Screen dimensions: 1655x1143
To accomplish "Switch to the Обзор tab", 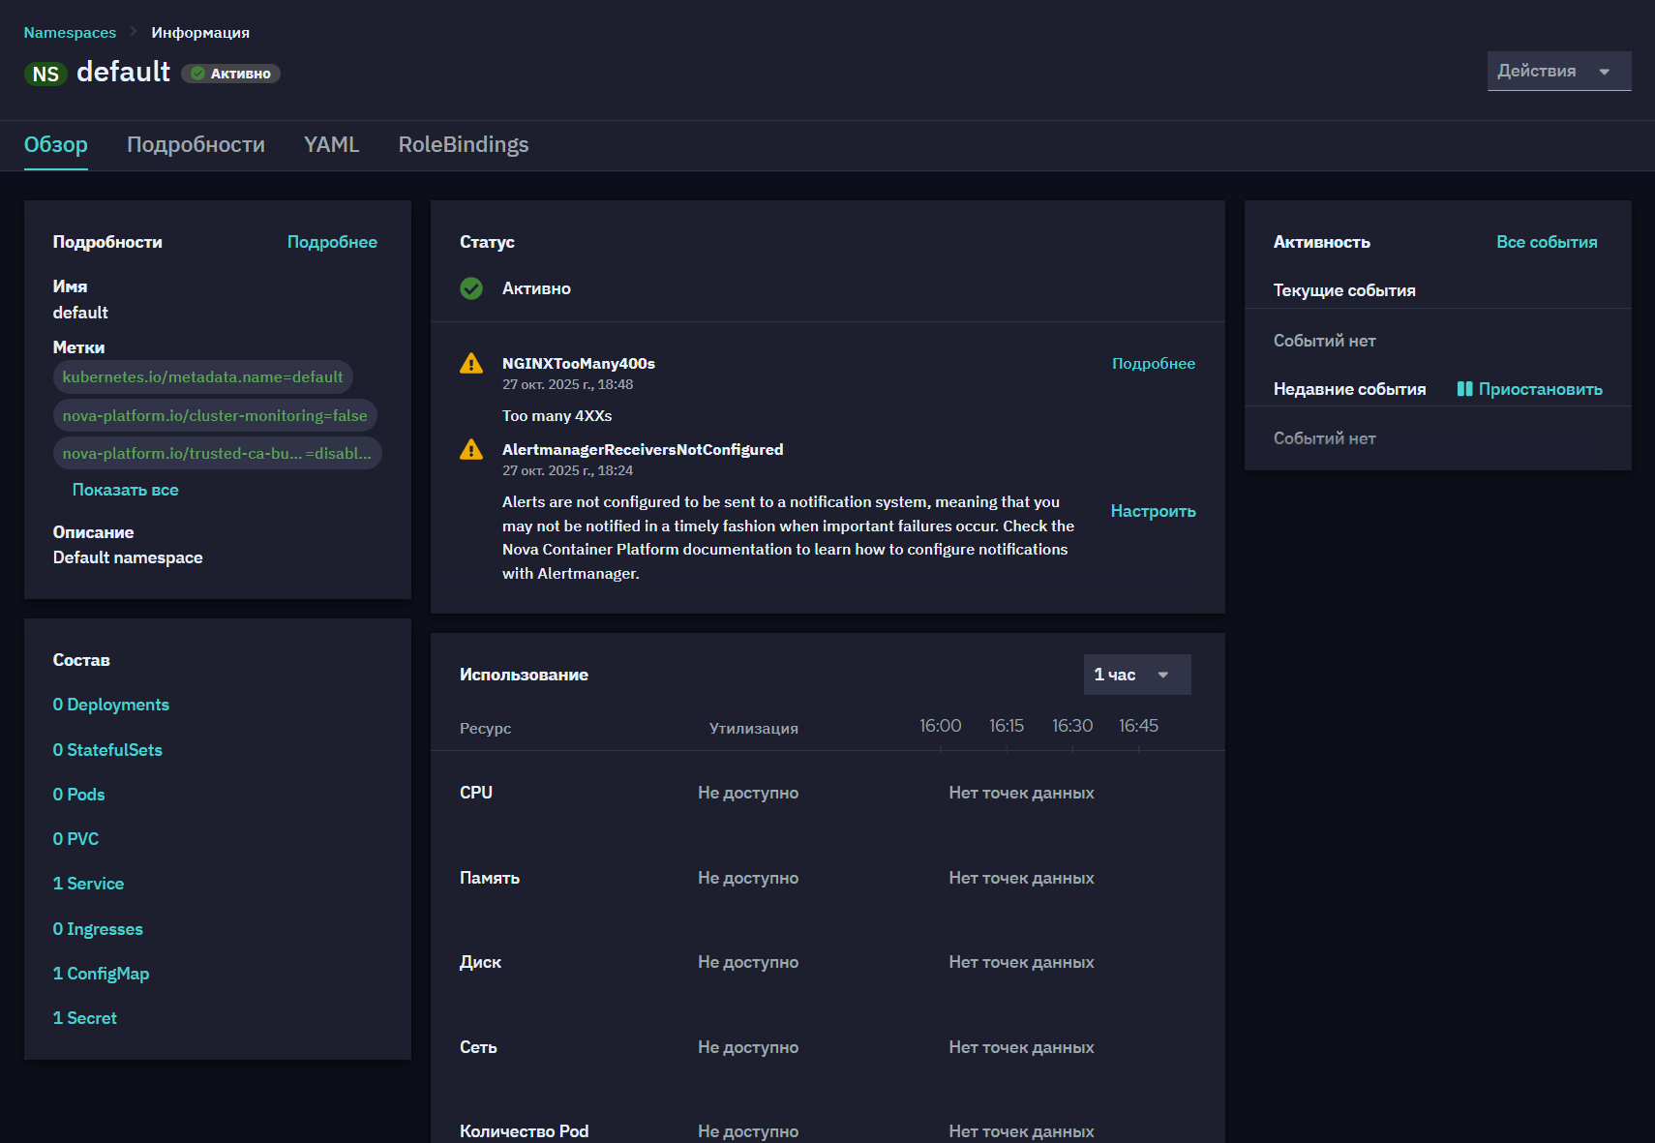I will click(56, 145).
